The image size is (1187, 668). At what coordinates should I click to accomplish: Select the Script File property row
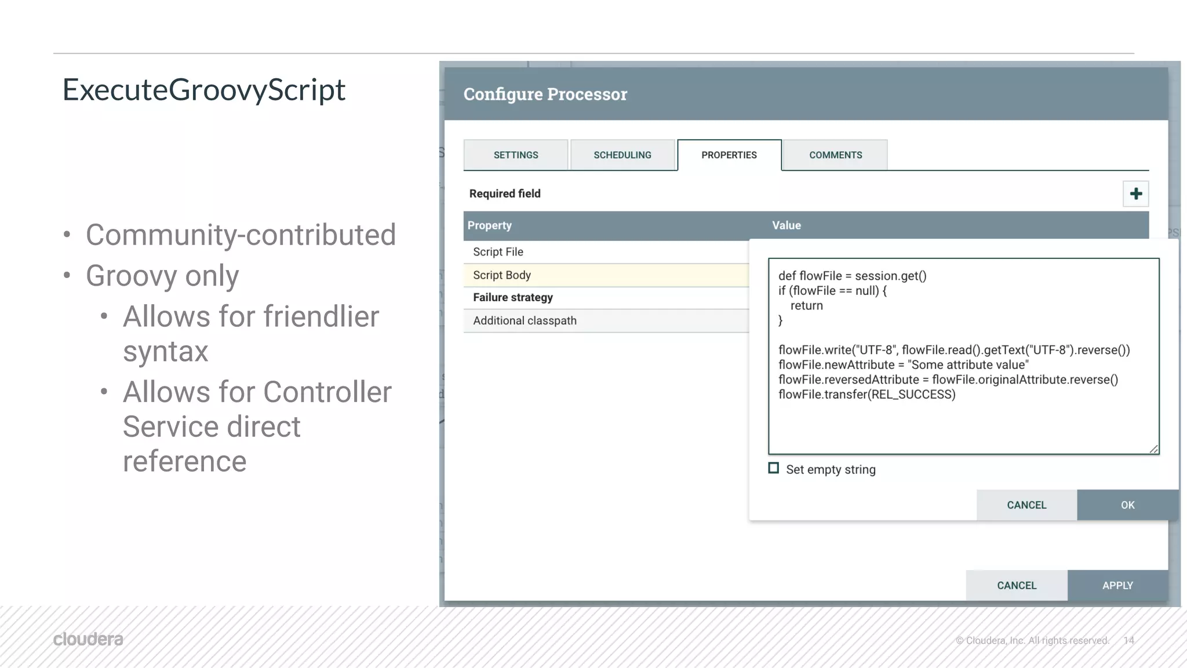pyautogui.click(x=606, y=252)
